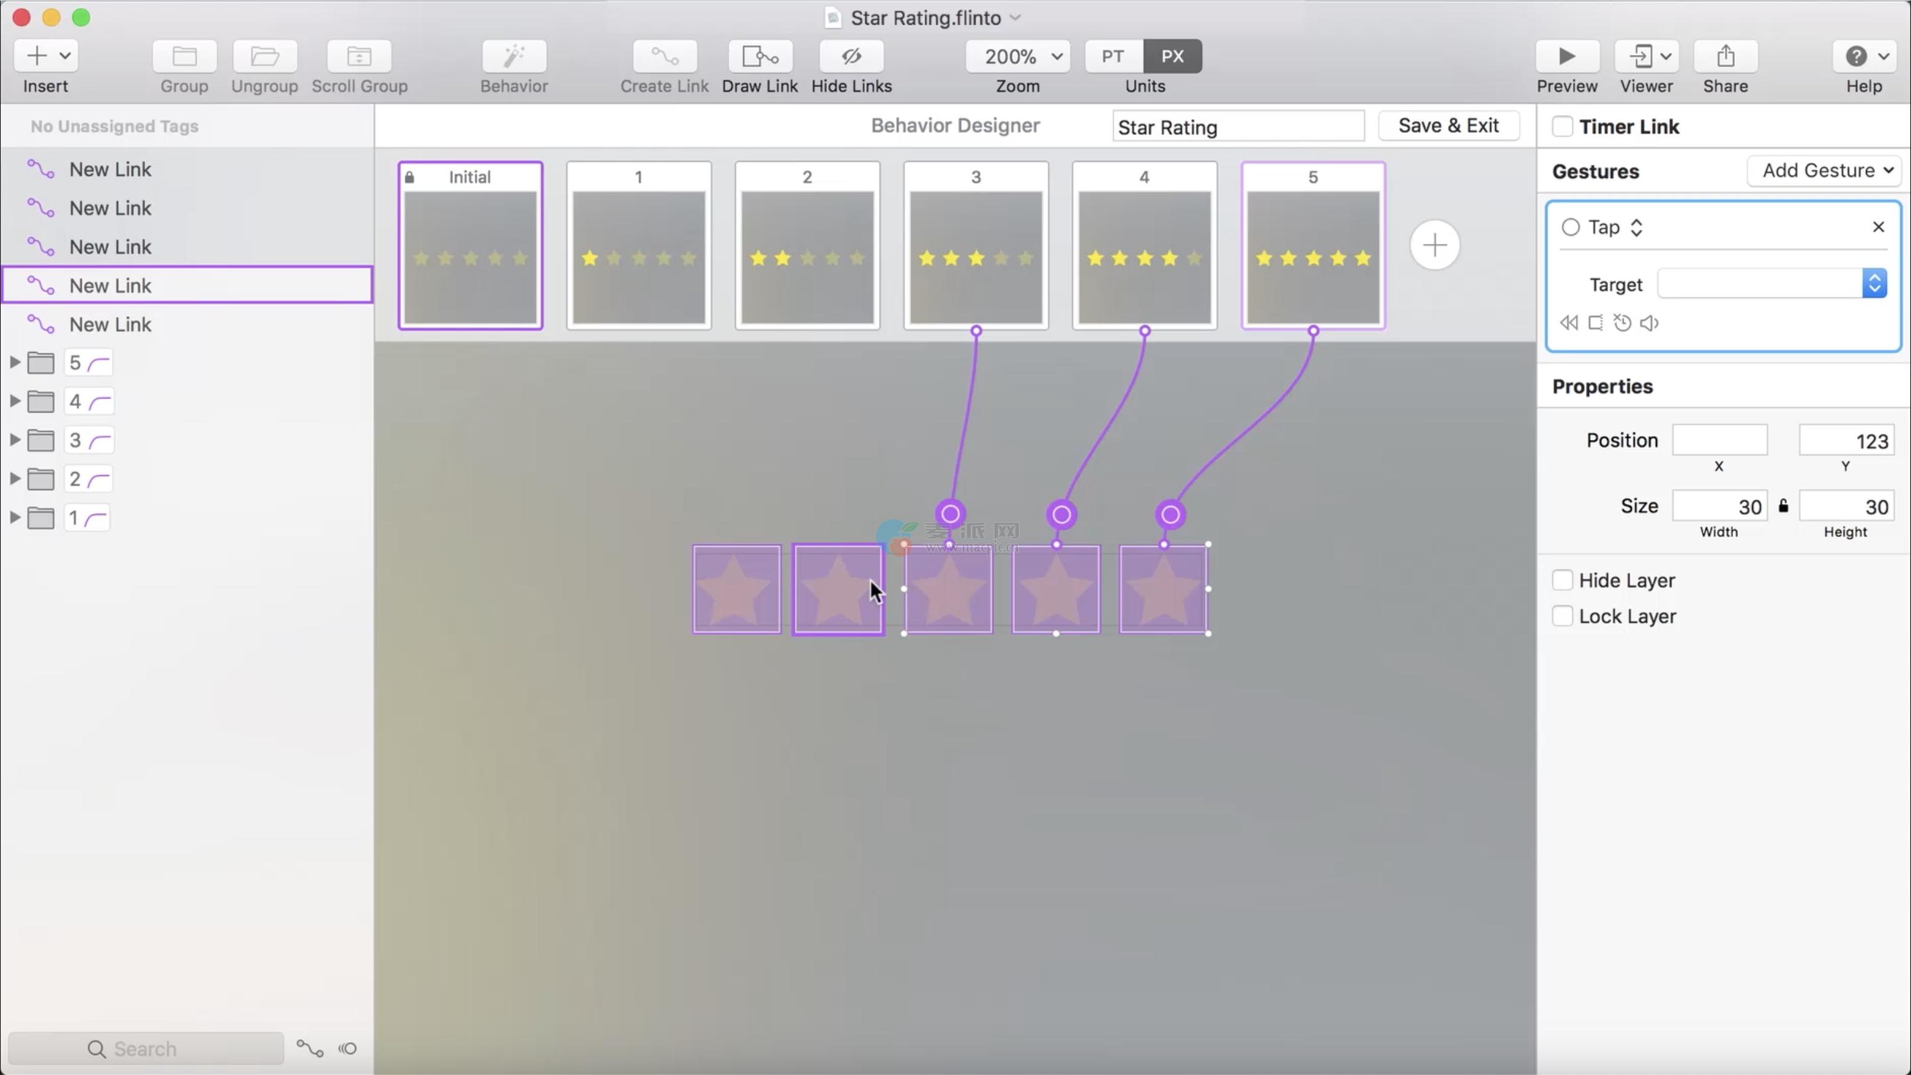Remove the Tap gesture with X
This screenshot has width=1911, height=1075.
click(x=1878, y=227)
